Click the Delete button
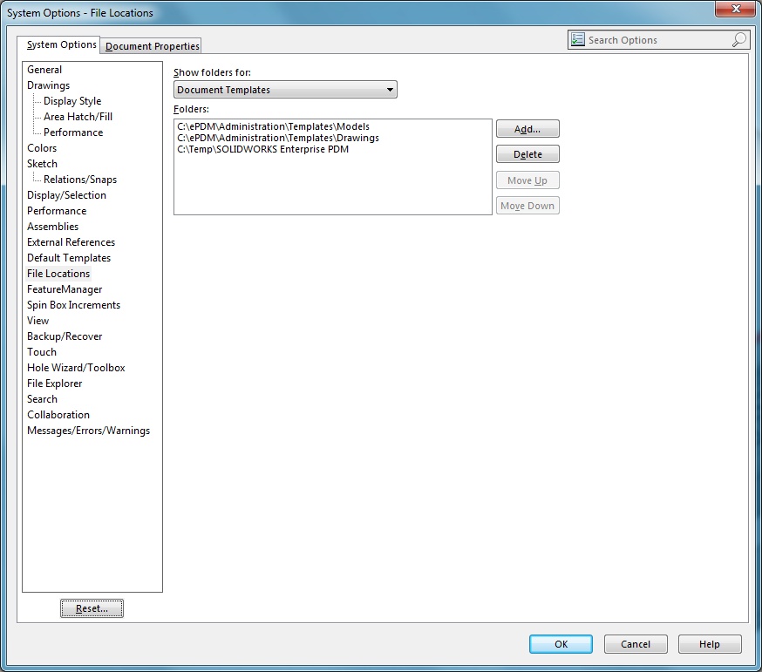Image resolution: width=762 pixels, height=672 pixels. [527, 154]
